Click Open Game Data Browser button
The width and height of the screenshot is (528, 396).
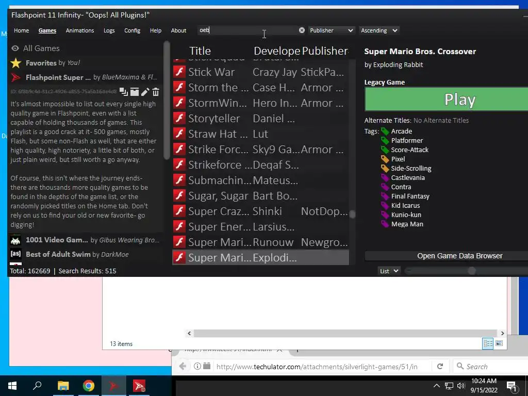(446, 256)
